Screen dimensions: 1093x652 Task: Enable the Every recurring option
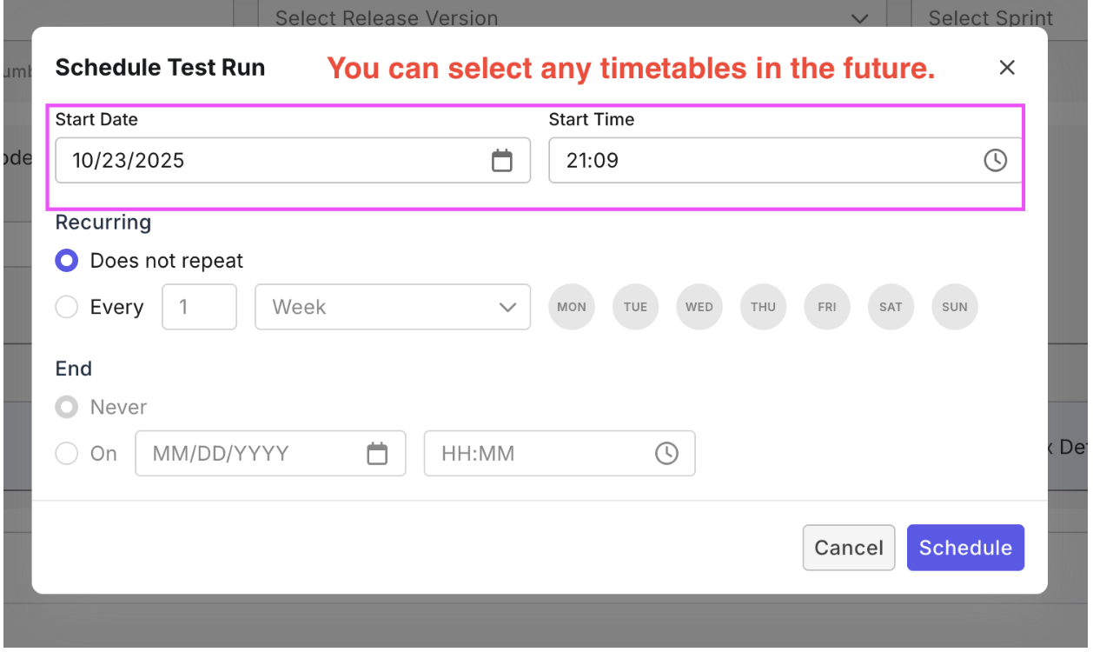click(x=67, y=307)
